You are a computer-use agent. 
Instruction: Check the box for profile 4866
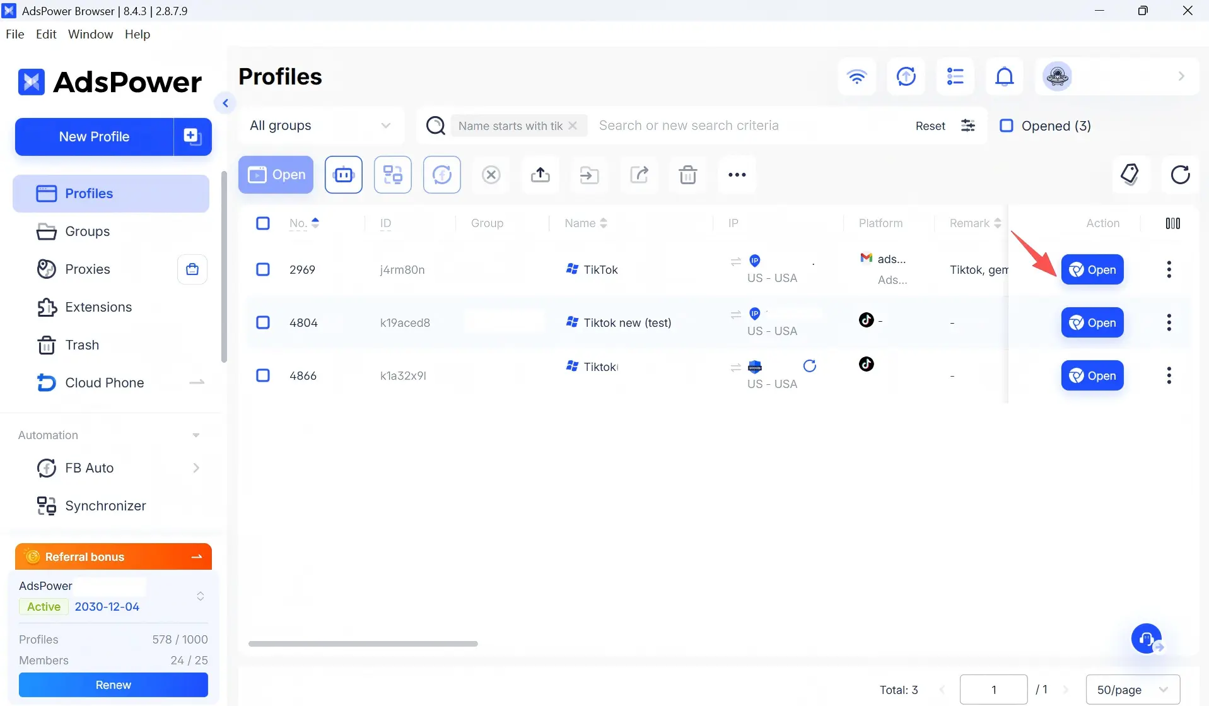tap(263, 375)
